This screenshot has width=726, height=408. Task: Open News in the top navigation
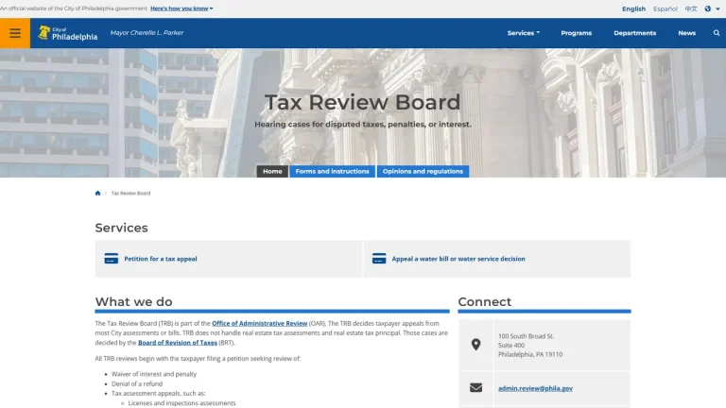pyautogui.click(x=686, y=33)
